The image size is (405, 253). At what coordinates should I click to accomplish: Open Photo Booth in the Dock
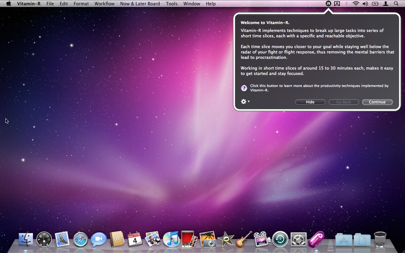coord(189,239)
